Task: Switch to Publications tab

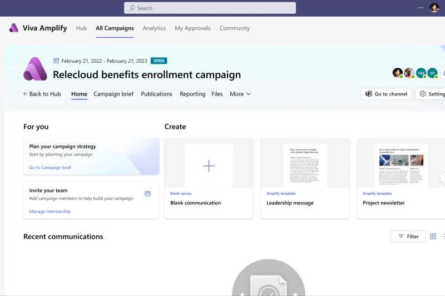Action: [157, 94]
